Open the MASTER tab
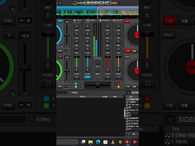Screen dimensions: 195x146 pyautogui.click(x=118, y=20)
